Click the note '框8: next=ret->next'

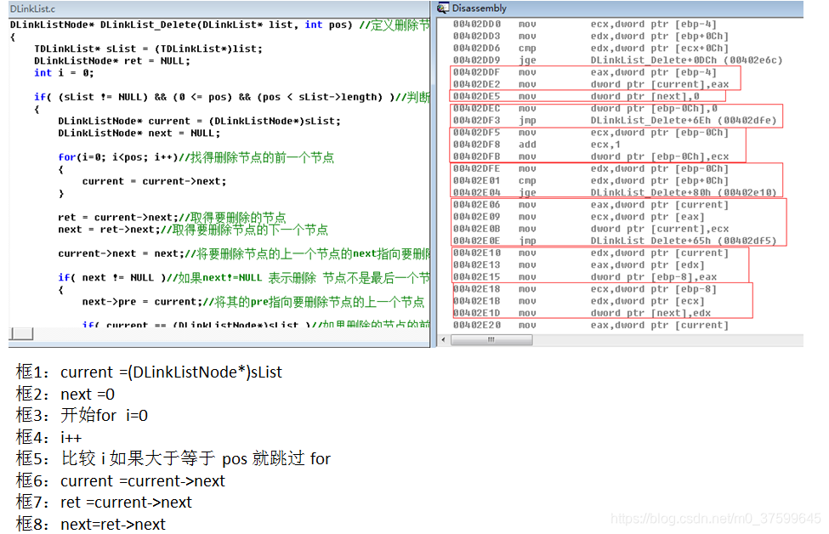[x=91, y=525]
